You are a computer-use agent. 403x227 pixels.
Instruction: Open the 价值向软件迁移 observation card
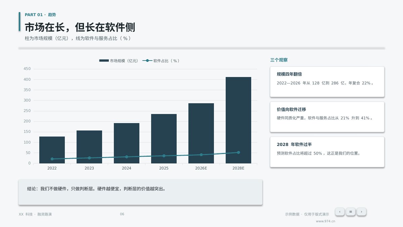327,117
